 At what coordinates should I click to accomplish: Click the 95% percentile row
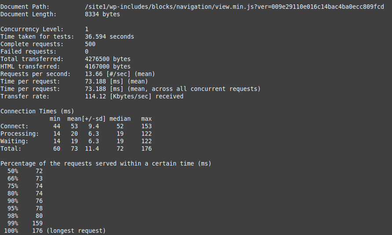(x=25, y=208)
